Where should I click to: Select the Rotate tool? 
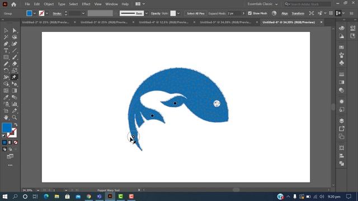coord(6,70)
